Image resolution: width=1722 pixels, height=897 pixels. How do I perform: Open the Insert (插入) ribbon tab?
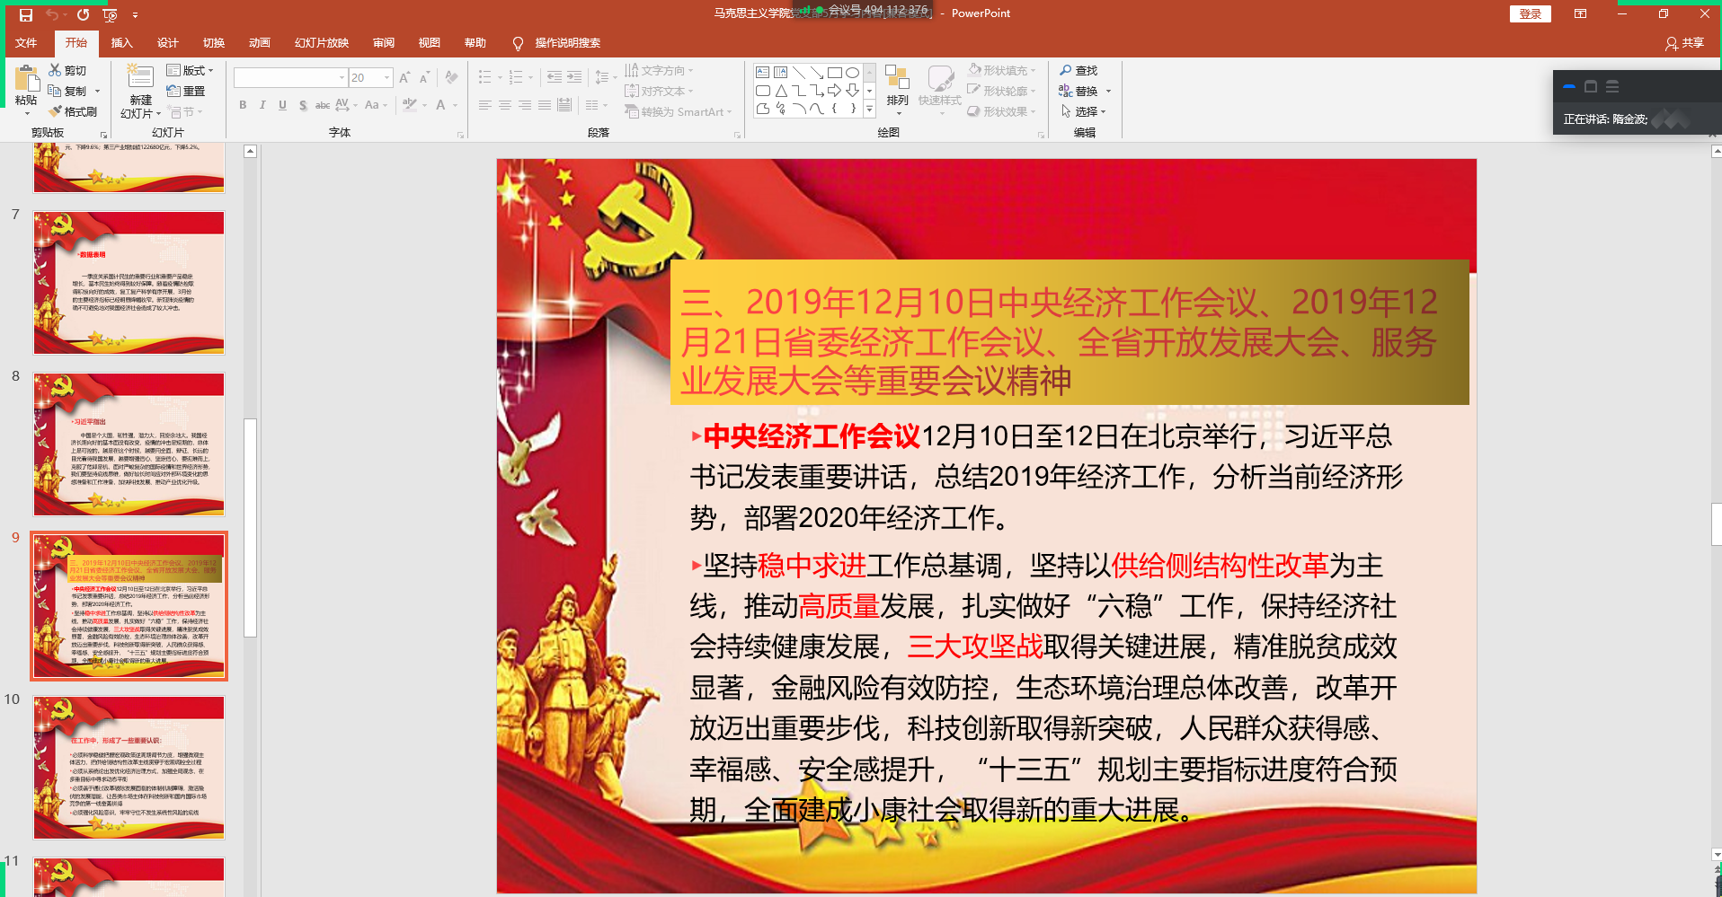pyautogui.click(x=121, y=43)
